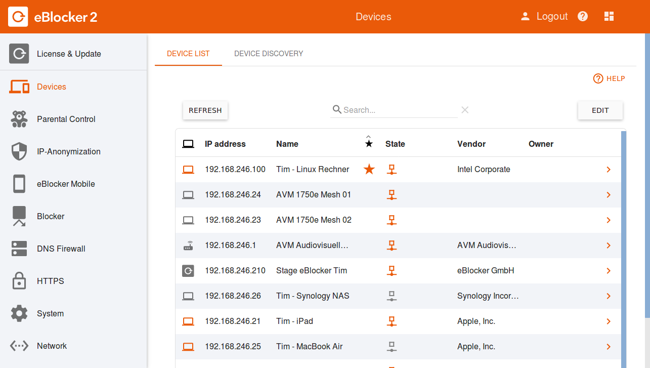Sort by State column header

(395, 144)
